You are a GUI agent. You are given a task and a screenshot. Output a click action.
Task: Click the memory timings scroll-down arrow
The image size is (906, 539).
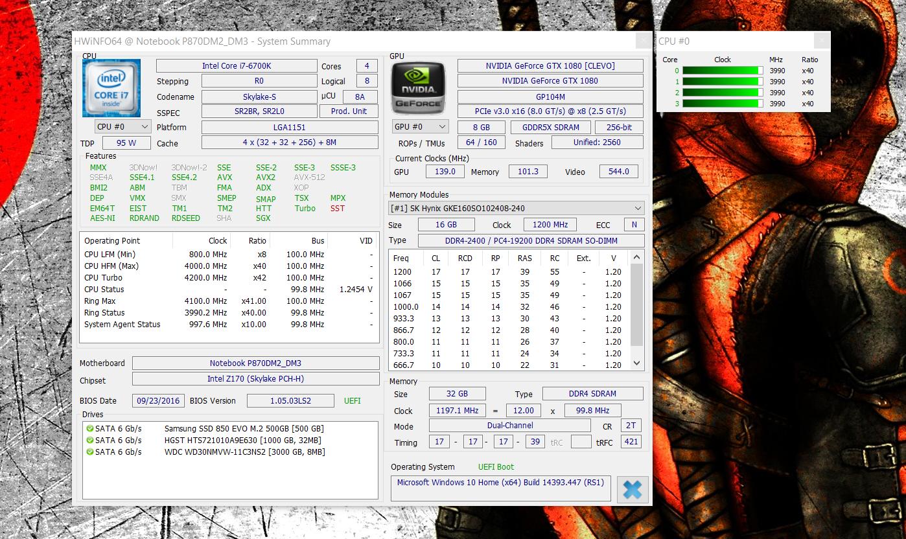pyautogui.click(x=636, y=363)
